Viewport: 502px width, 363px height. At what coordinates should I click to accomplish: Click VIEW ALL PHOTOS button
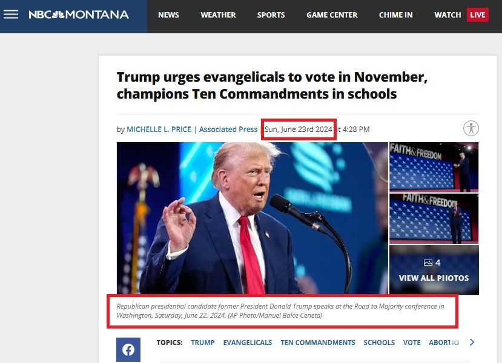pyautogui.click(x=434, y=278)
